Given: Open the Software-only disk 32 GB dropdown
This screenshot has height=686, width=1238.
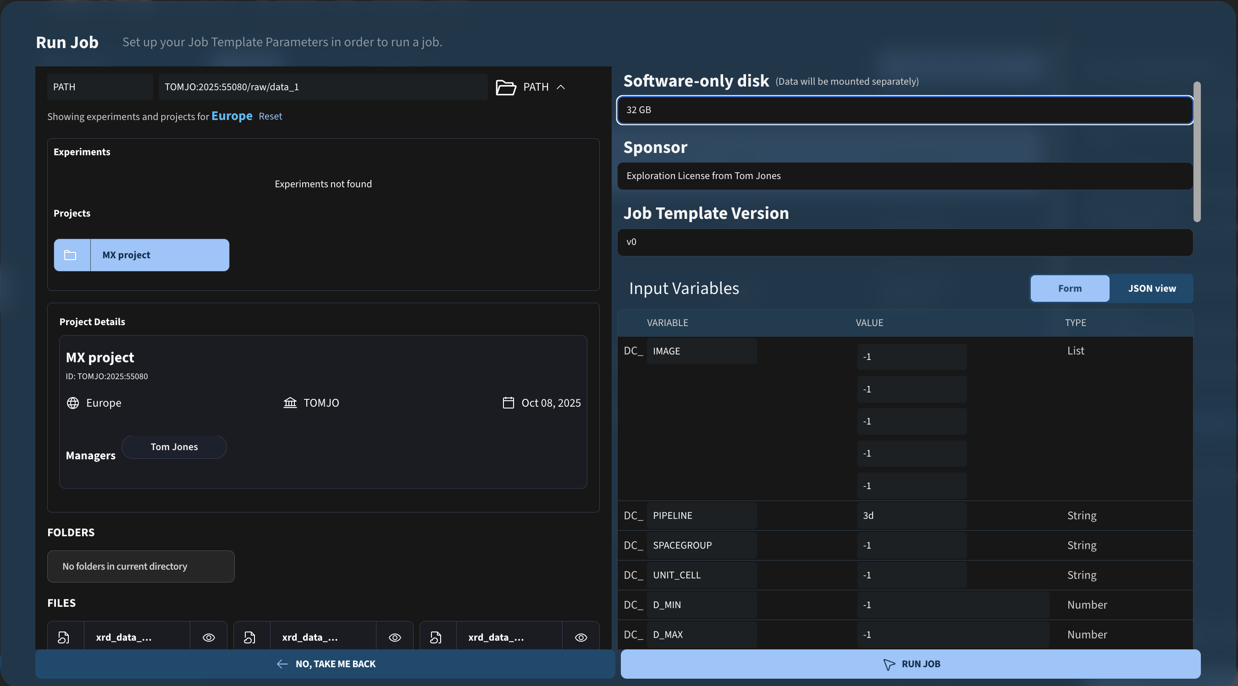Looking at the screenshot, I should (x=905, y=110).
